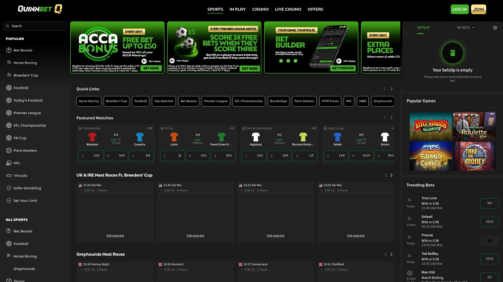Click the Paris Masters tennis icon
503x282 pixels.
9,150
